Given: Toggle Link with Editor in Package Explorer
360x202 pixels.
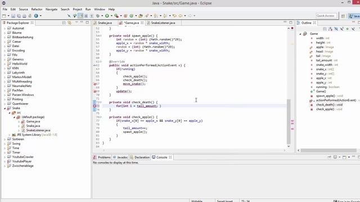Looking at the screenshot, I should [x=69, y=22].
